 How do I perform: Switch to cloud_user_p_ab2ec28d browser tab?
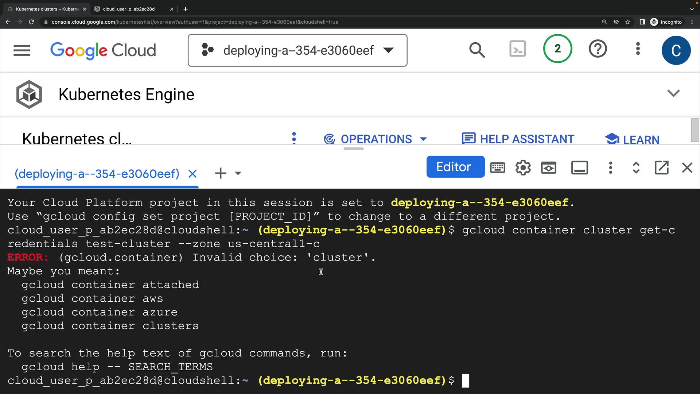click(129, 9)
